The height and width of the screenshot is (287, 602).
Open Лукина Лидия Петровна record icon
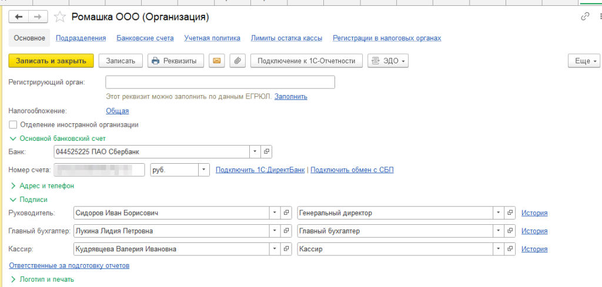286,231
